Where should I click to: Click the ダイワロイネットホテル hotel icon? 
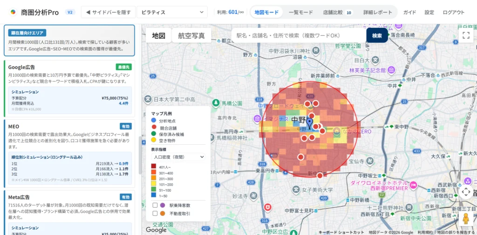pos(413,185)
